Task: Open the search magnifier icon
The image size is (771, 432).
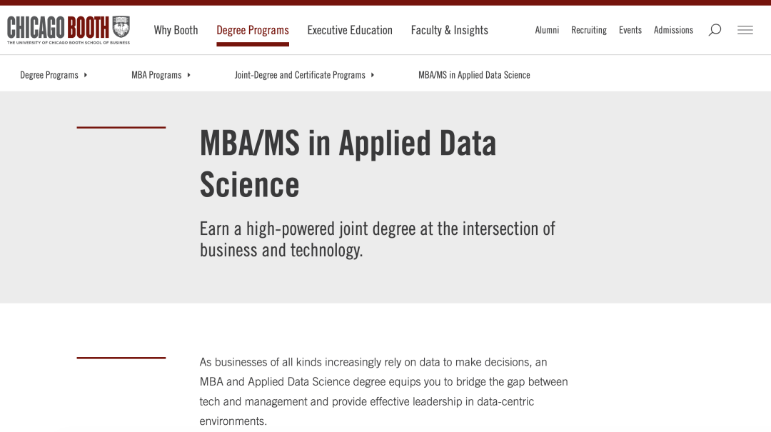Action: (x=715, y=30)
